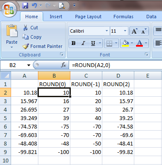162x165 pixels.
Task: Select column A header
Action: click(24, 76)
